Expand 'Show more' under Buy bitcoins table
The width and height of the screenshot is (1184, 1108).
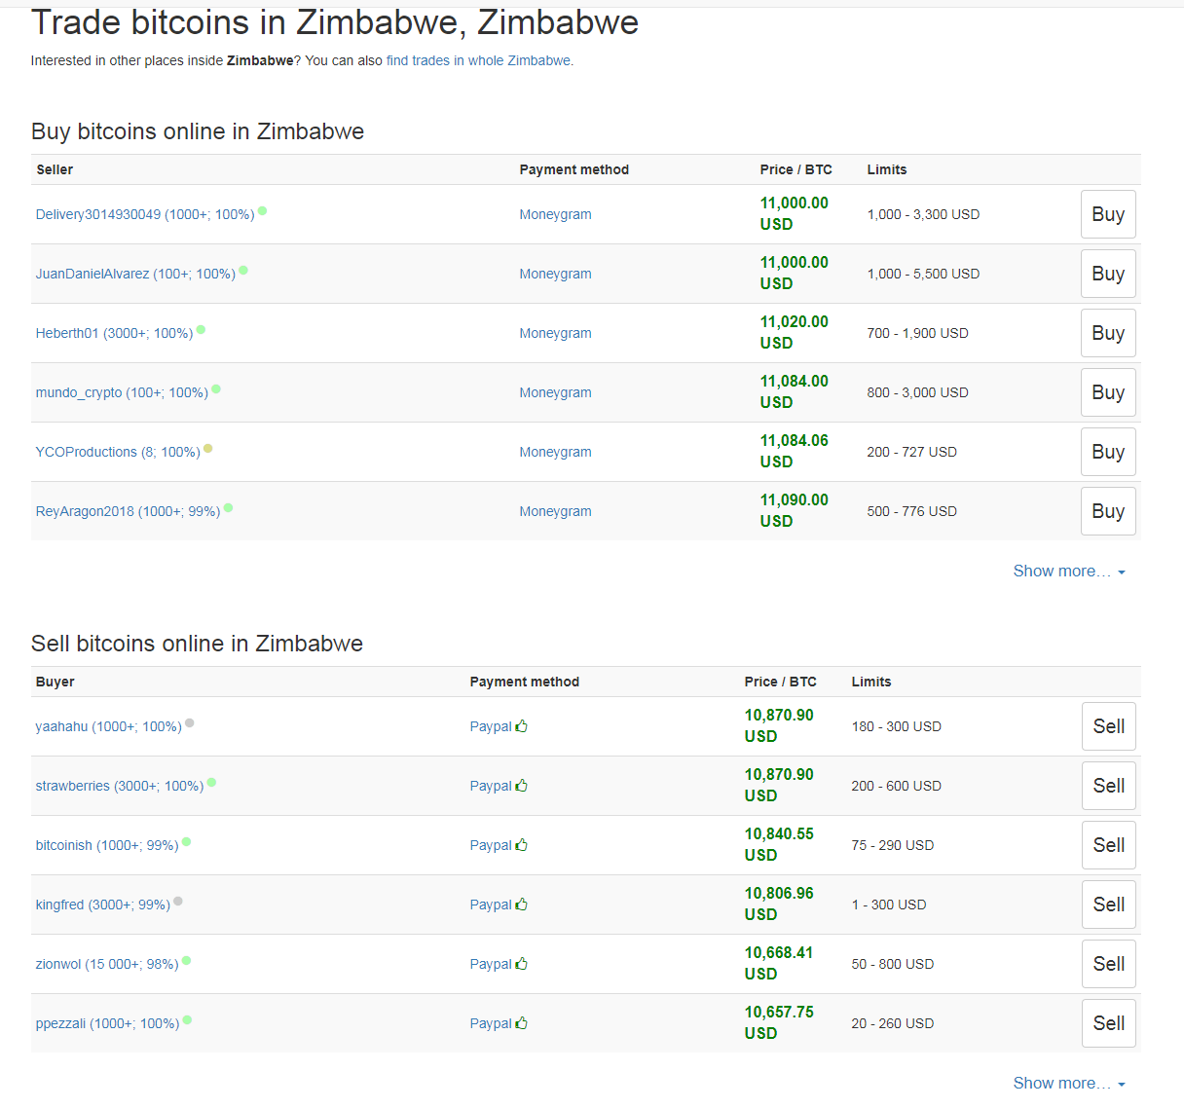pos(1069,572)
